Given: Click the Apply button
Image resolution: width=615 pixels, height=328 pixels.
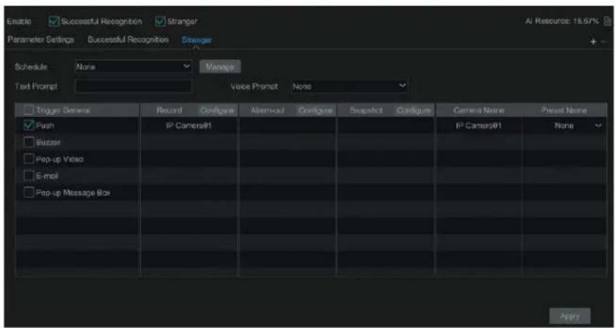Looking at the screenshot, I should point(570,316).
